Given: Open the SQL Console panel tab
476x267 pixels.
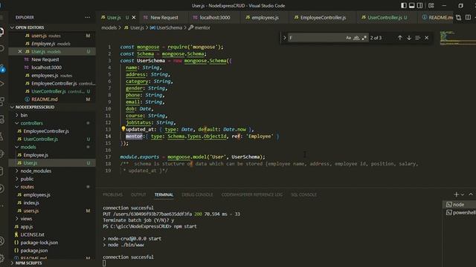Looking at the screenshot, I should [x=303, y=194].
